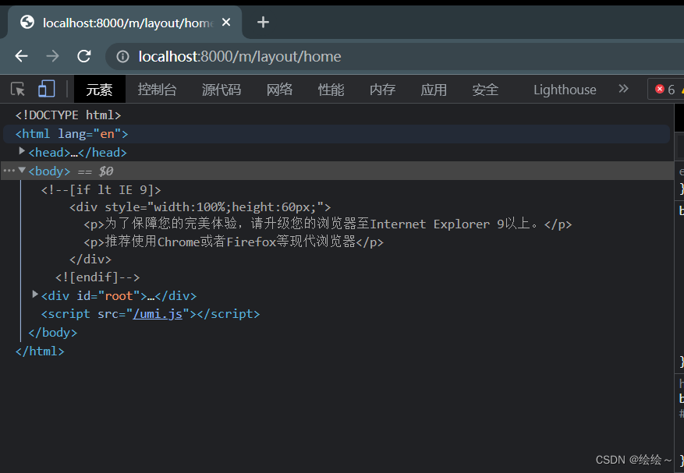Switch to the 元素 tab
Viewport: 684px width, 473px height.
(x=100, y=90)
